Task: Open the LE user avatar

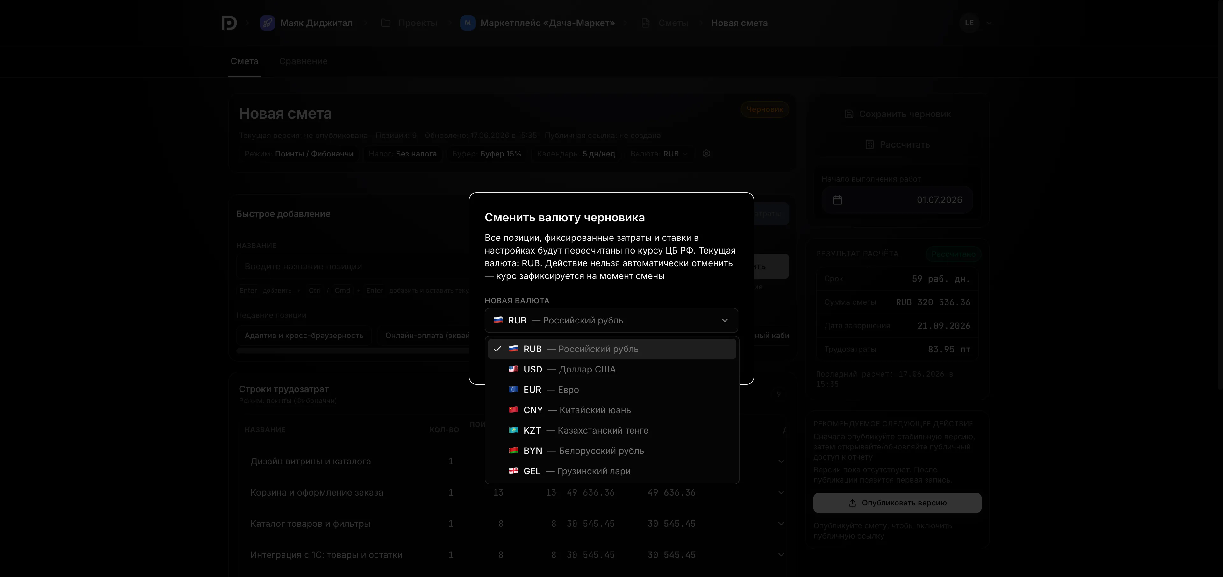Action: [969, 23]
